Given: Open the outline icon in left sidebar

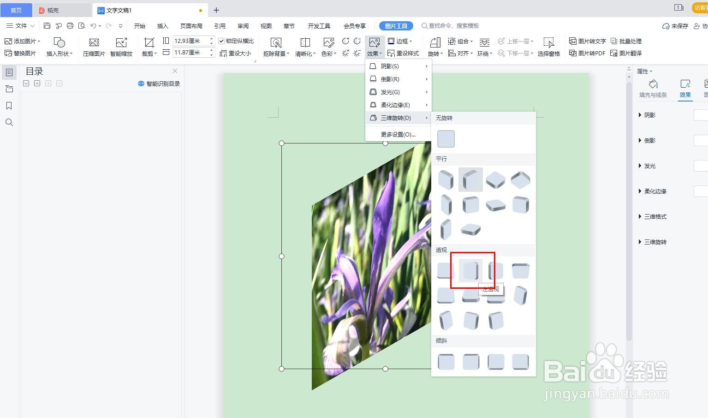Looking at the screenshot, I should pyautogui.click(x=9, y=72).
